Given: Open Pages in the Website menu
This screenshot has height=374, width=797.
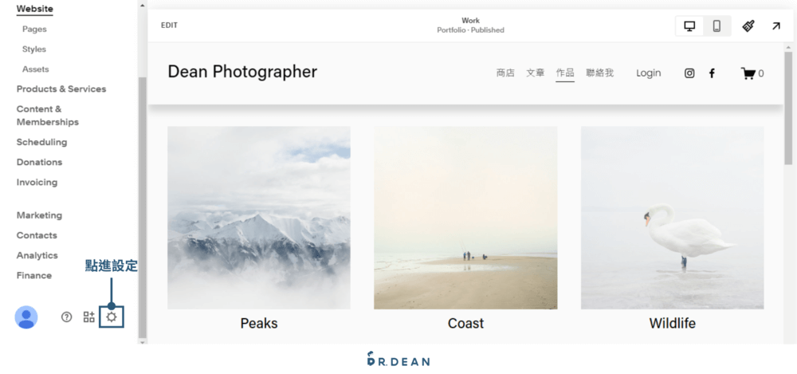Looking at the screenshot, I should click(x=34, y=30).
